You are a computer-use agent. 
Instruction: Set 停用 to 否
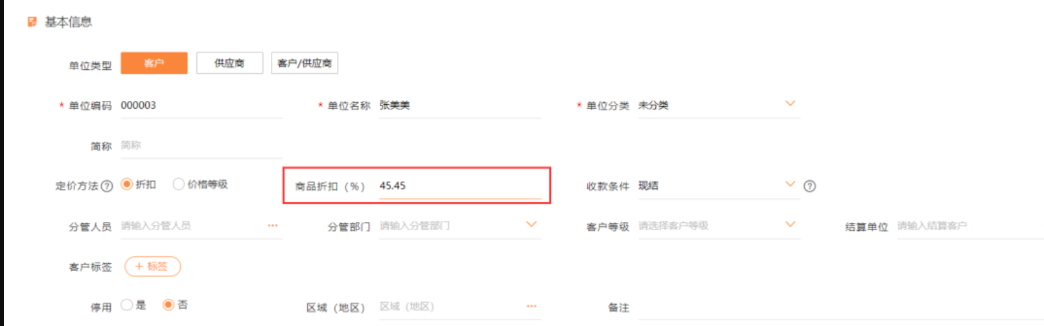click(168, 305)
